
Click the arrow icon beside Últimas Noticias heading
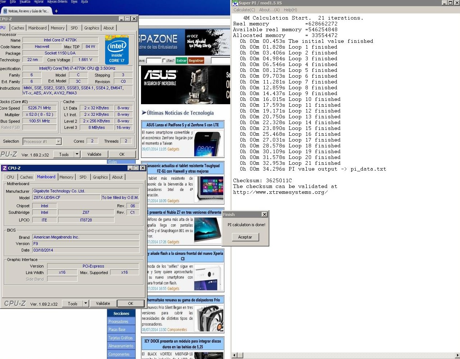(x=144, y=113)
